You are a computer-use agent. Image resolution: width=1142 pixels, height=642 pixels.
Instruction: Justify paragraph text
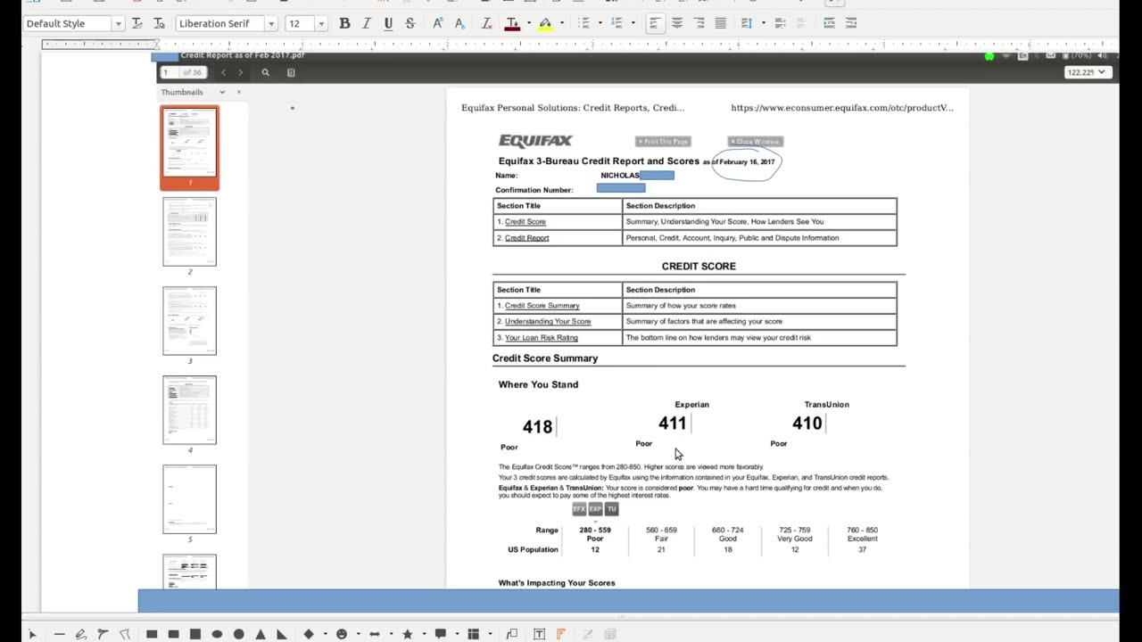pyautogui.click(x=720, y=23)
